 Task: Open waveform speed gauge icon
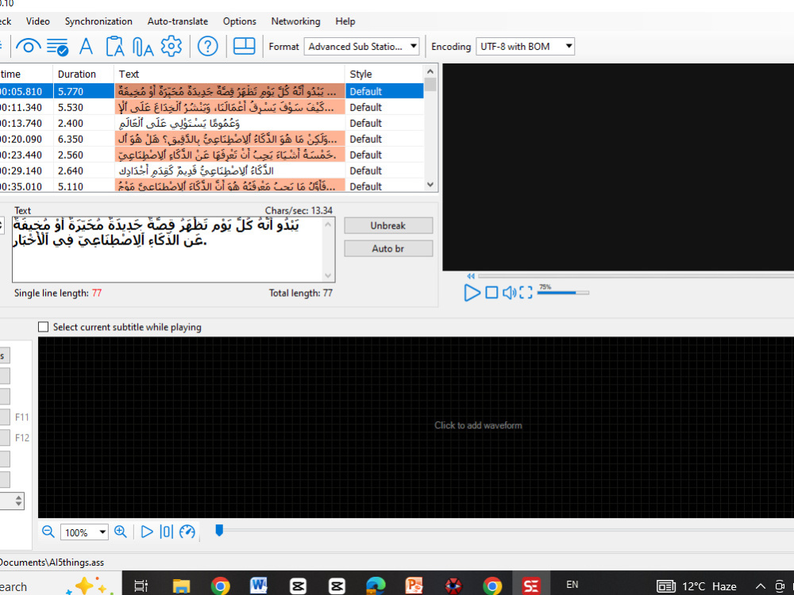coord(187,532)
